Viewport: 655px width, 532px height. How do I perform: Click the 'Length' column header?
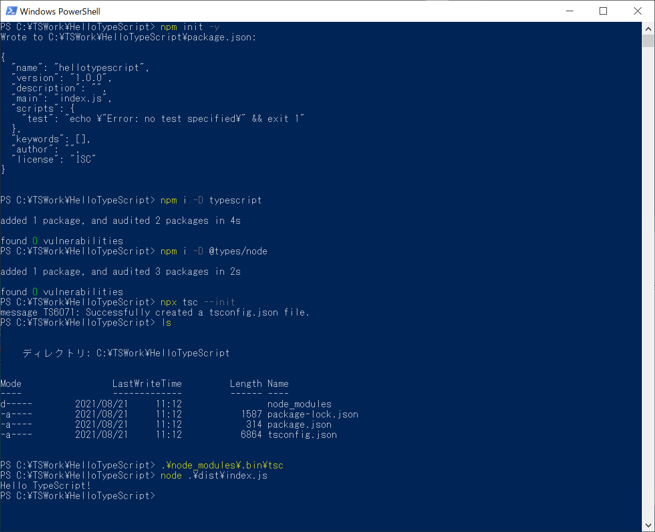coord(246,384)
